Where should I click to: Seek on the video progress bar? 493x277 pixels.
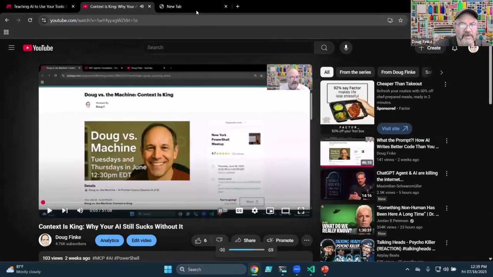(x=175, y=202)
